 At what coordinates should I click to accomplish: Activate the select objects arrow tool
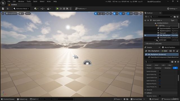pyautogui.click(x=96, y=13)
